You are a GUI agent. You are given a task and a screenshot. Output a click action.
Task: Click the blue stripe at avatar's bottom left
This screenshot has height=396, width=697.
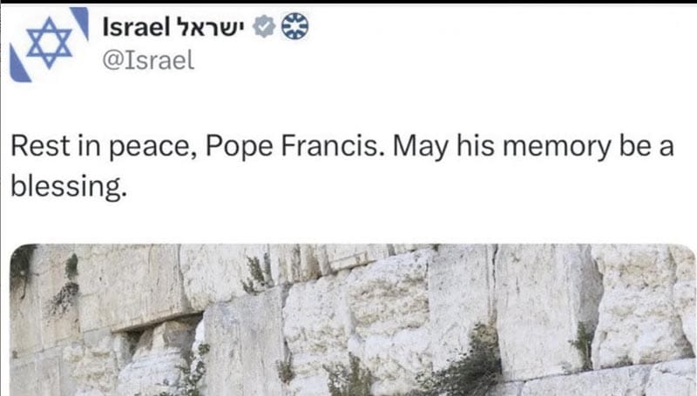(x=18, y=65)
